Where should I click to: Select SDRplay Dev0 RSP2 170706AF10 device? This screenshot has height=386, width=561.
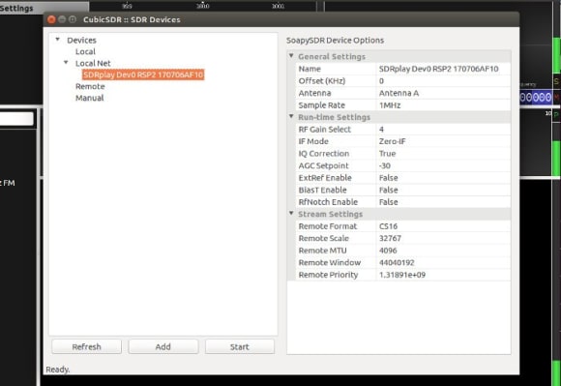(143, 74)
